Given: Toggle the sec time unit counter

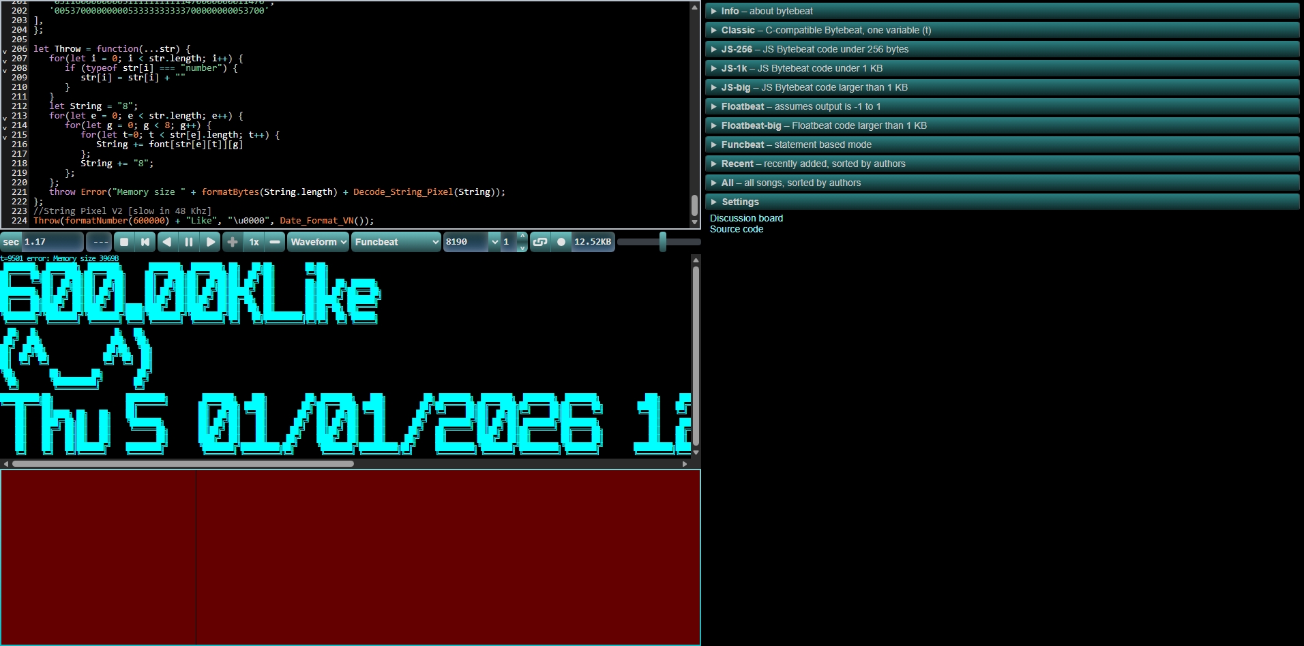Looking at the screenshot, I should pos(12,242).
